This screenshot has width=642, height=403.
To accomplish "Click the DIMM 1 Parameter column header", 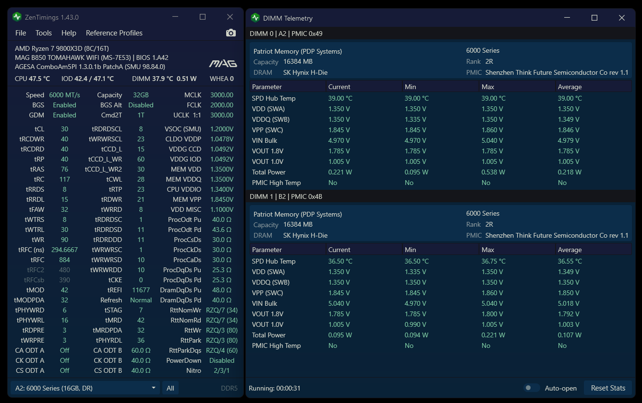I will (288, 250).
